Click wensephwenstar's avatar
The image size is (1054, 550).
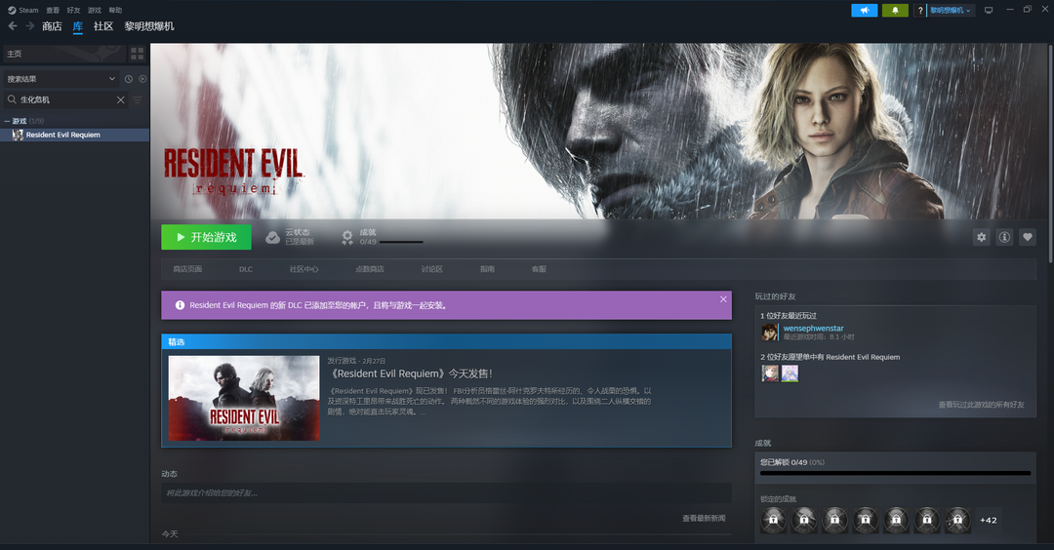pyautogui.click(x=770, y=332)
